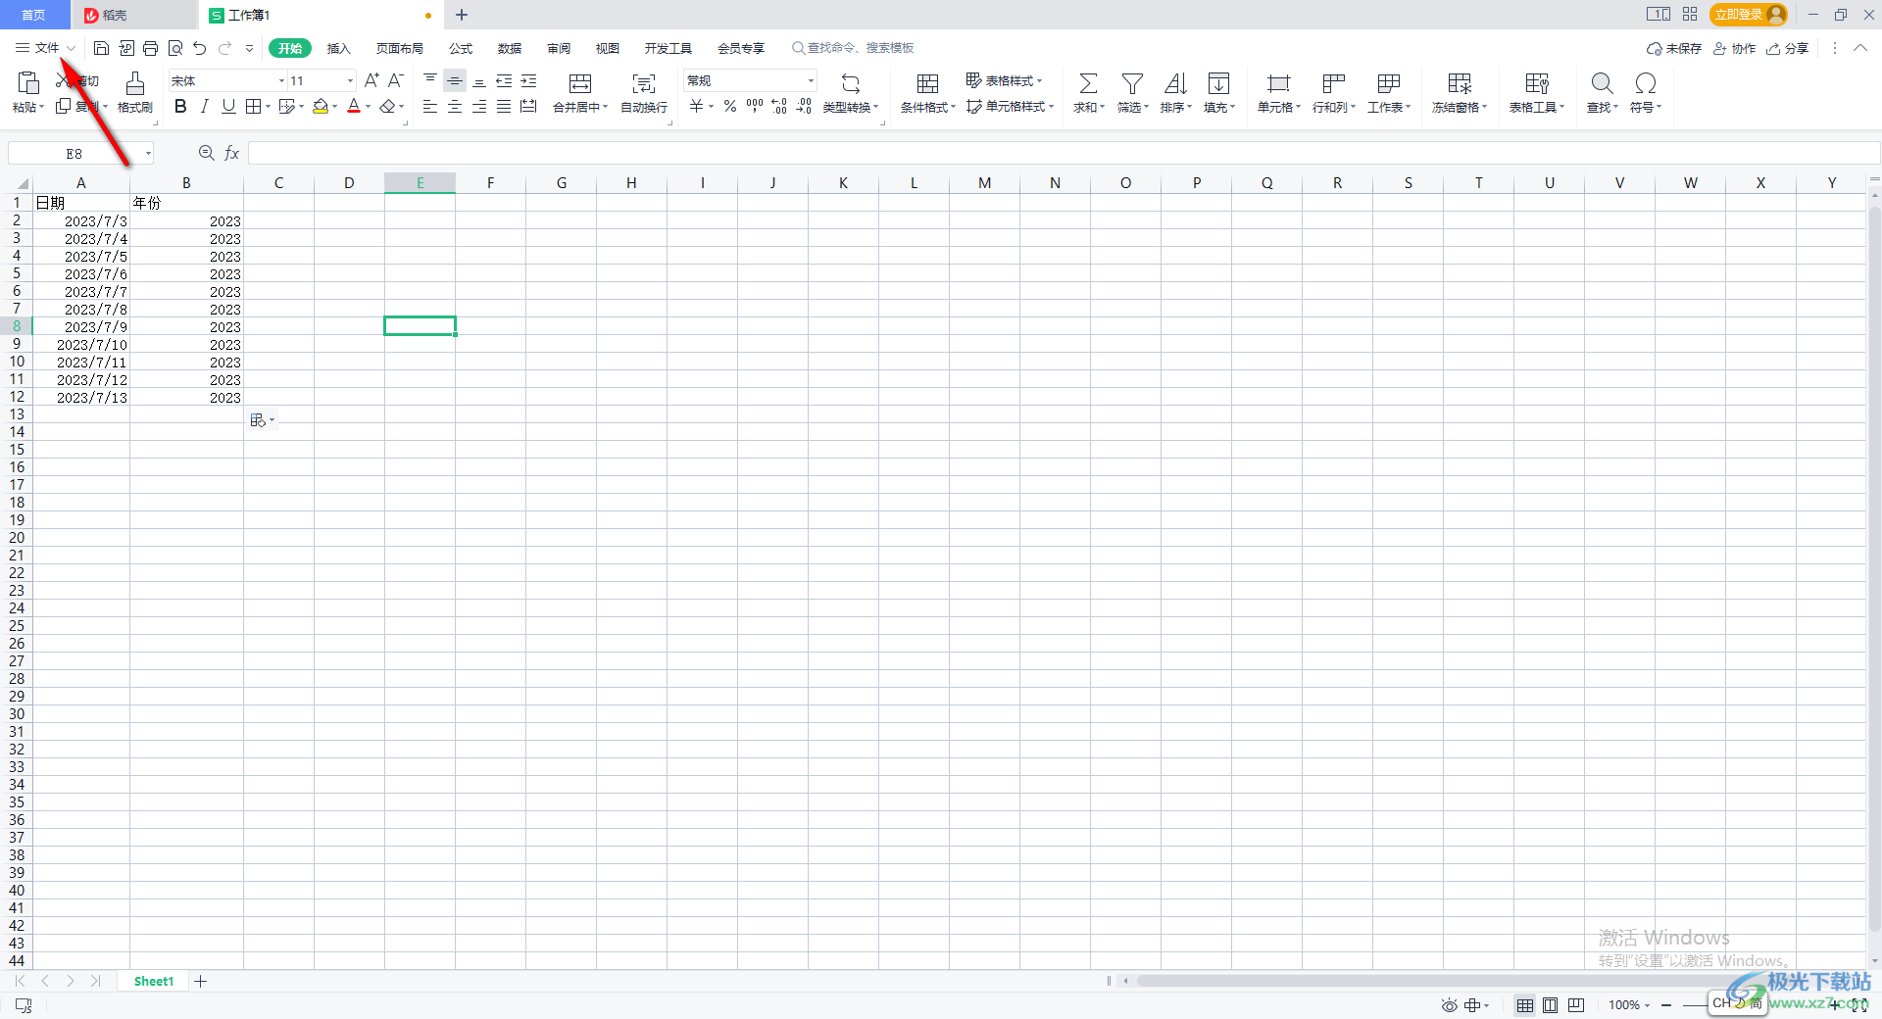1882x1019 pixels.
Task: Open Table Style (表格样式) dropdown
Action: pyautogui.click(x=1004, y=80)
